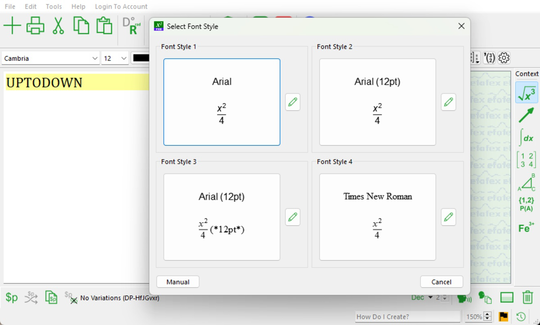Click the black font color swatch
Viewport: 540px width, 325px height.
(x=141, y=58)
